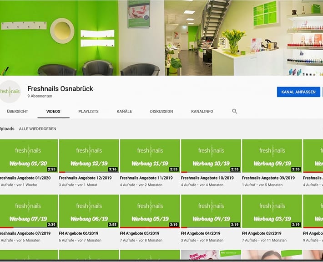Screen dimensions: 323x262
Task: Open the FN Angebote 06/2019 title link
Action: pyautogui.click(x=79, y=233)
